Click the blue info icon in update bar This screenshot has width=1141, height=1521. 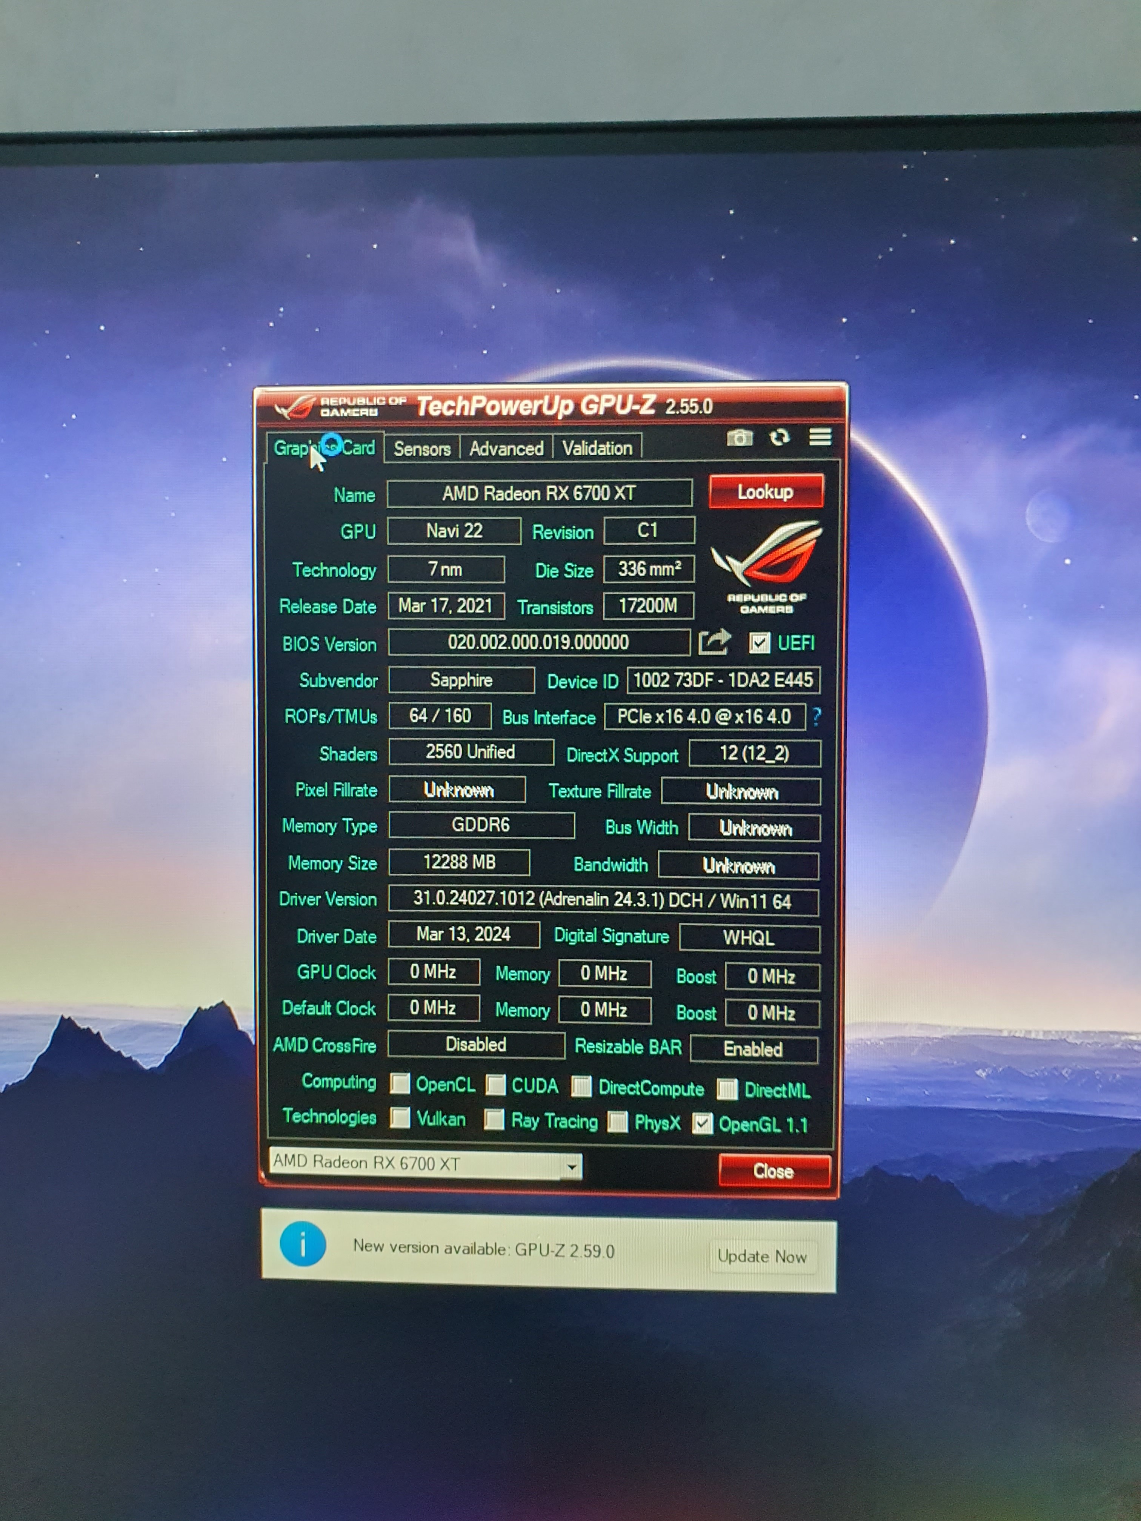click(303, 1244)
